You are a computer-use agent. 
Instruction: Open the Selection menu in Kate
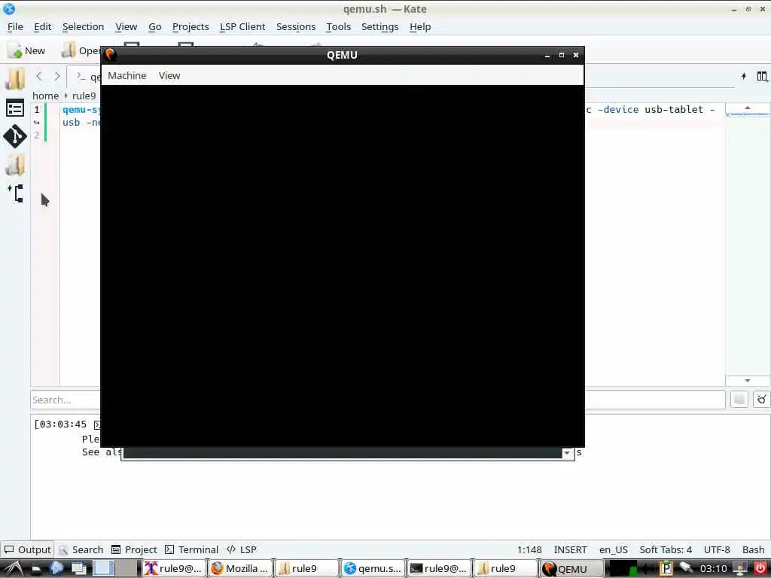point(83,26)
